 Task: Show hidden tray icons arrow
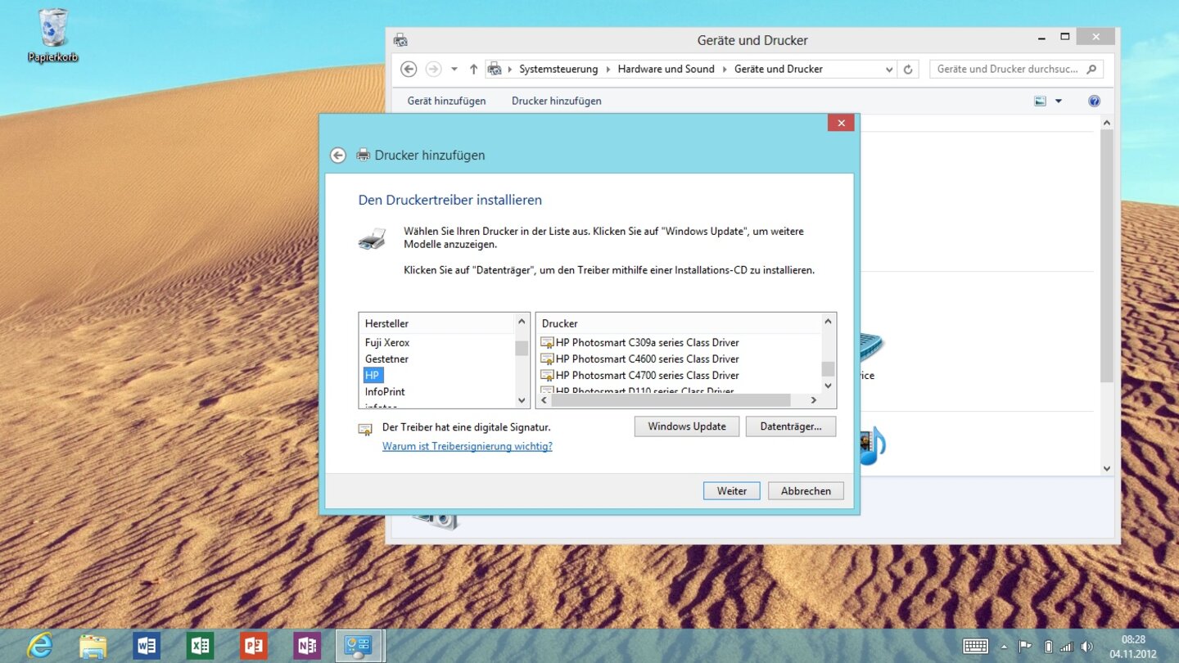[1004, 647]
